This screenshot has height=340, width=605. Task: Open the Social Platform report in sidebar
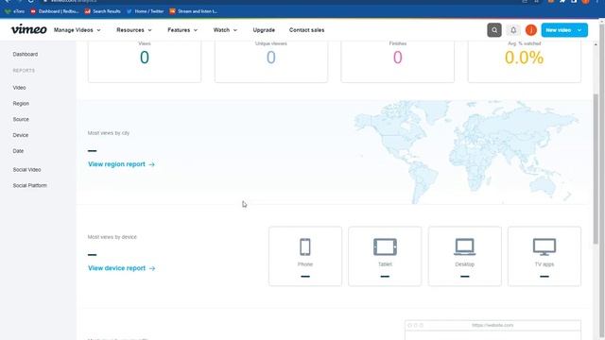pos(29,185)
